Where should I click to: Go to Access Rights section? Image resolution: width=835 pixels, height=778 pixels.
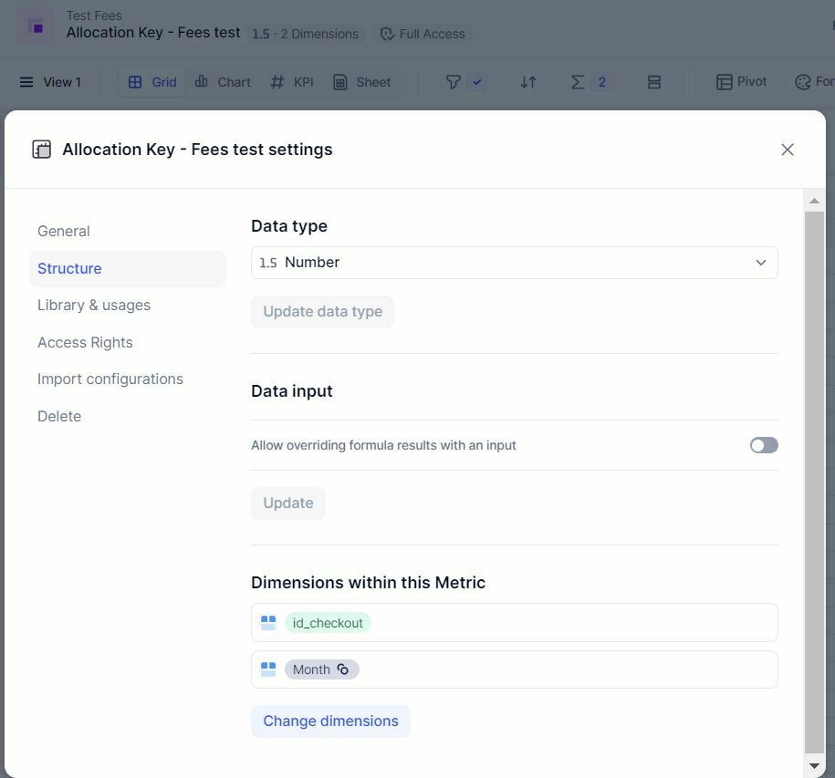(x=85, y=342)
